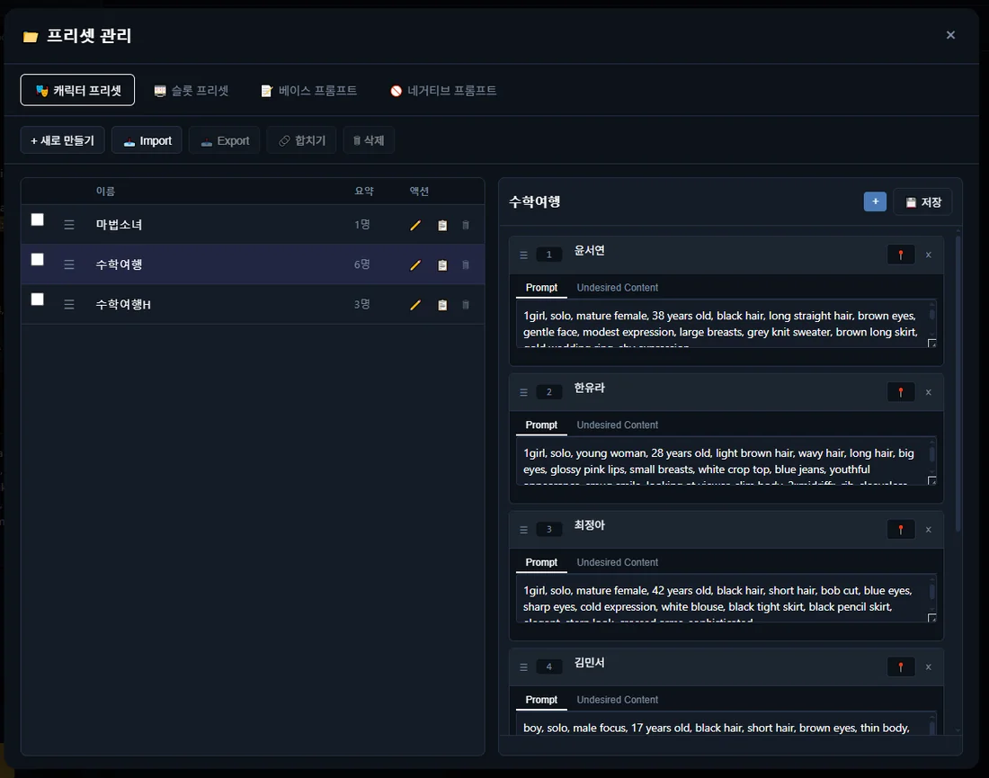
Task: Select the Prompt tab for 최정아
Action: point(541,562)
